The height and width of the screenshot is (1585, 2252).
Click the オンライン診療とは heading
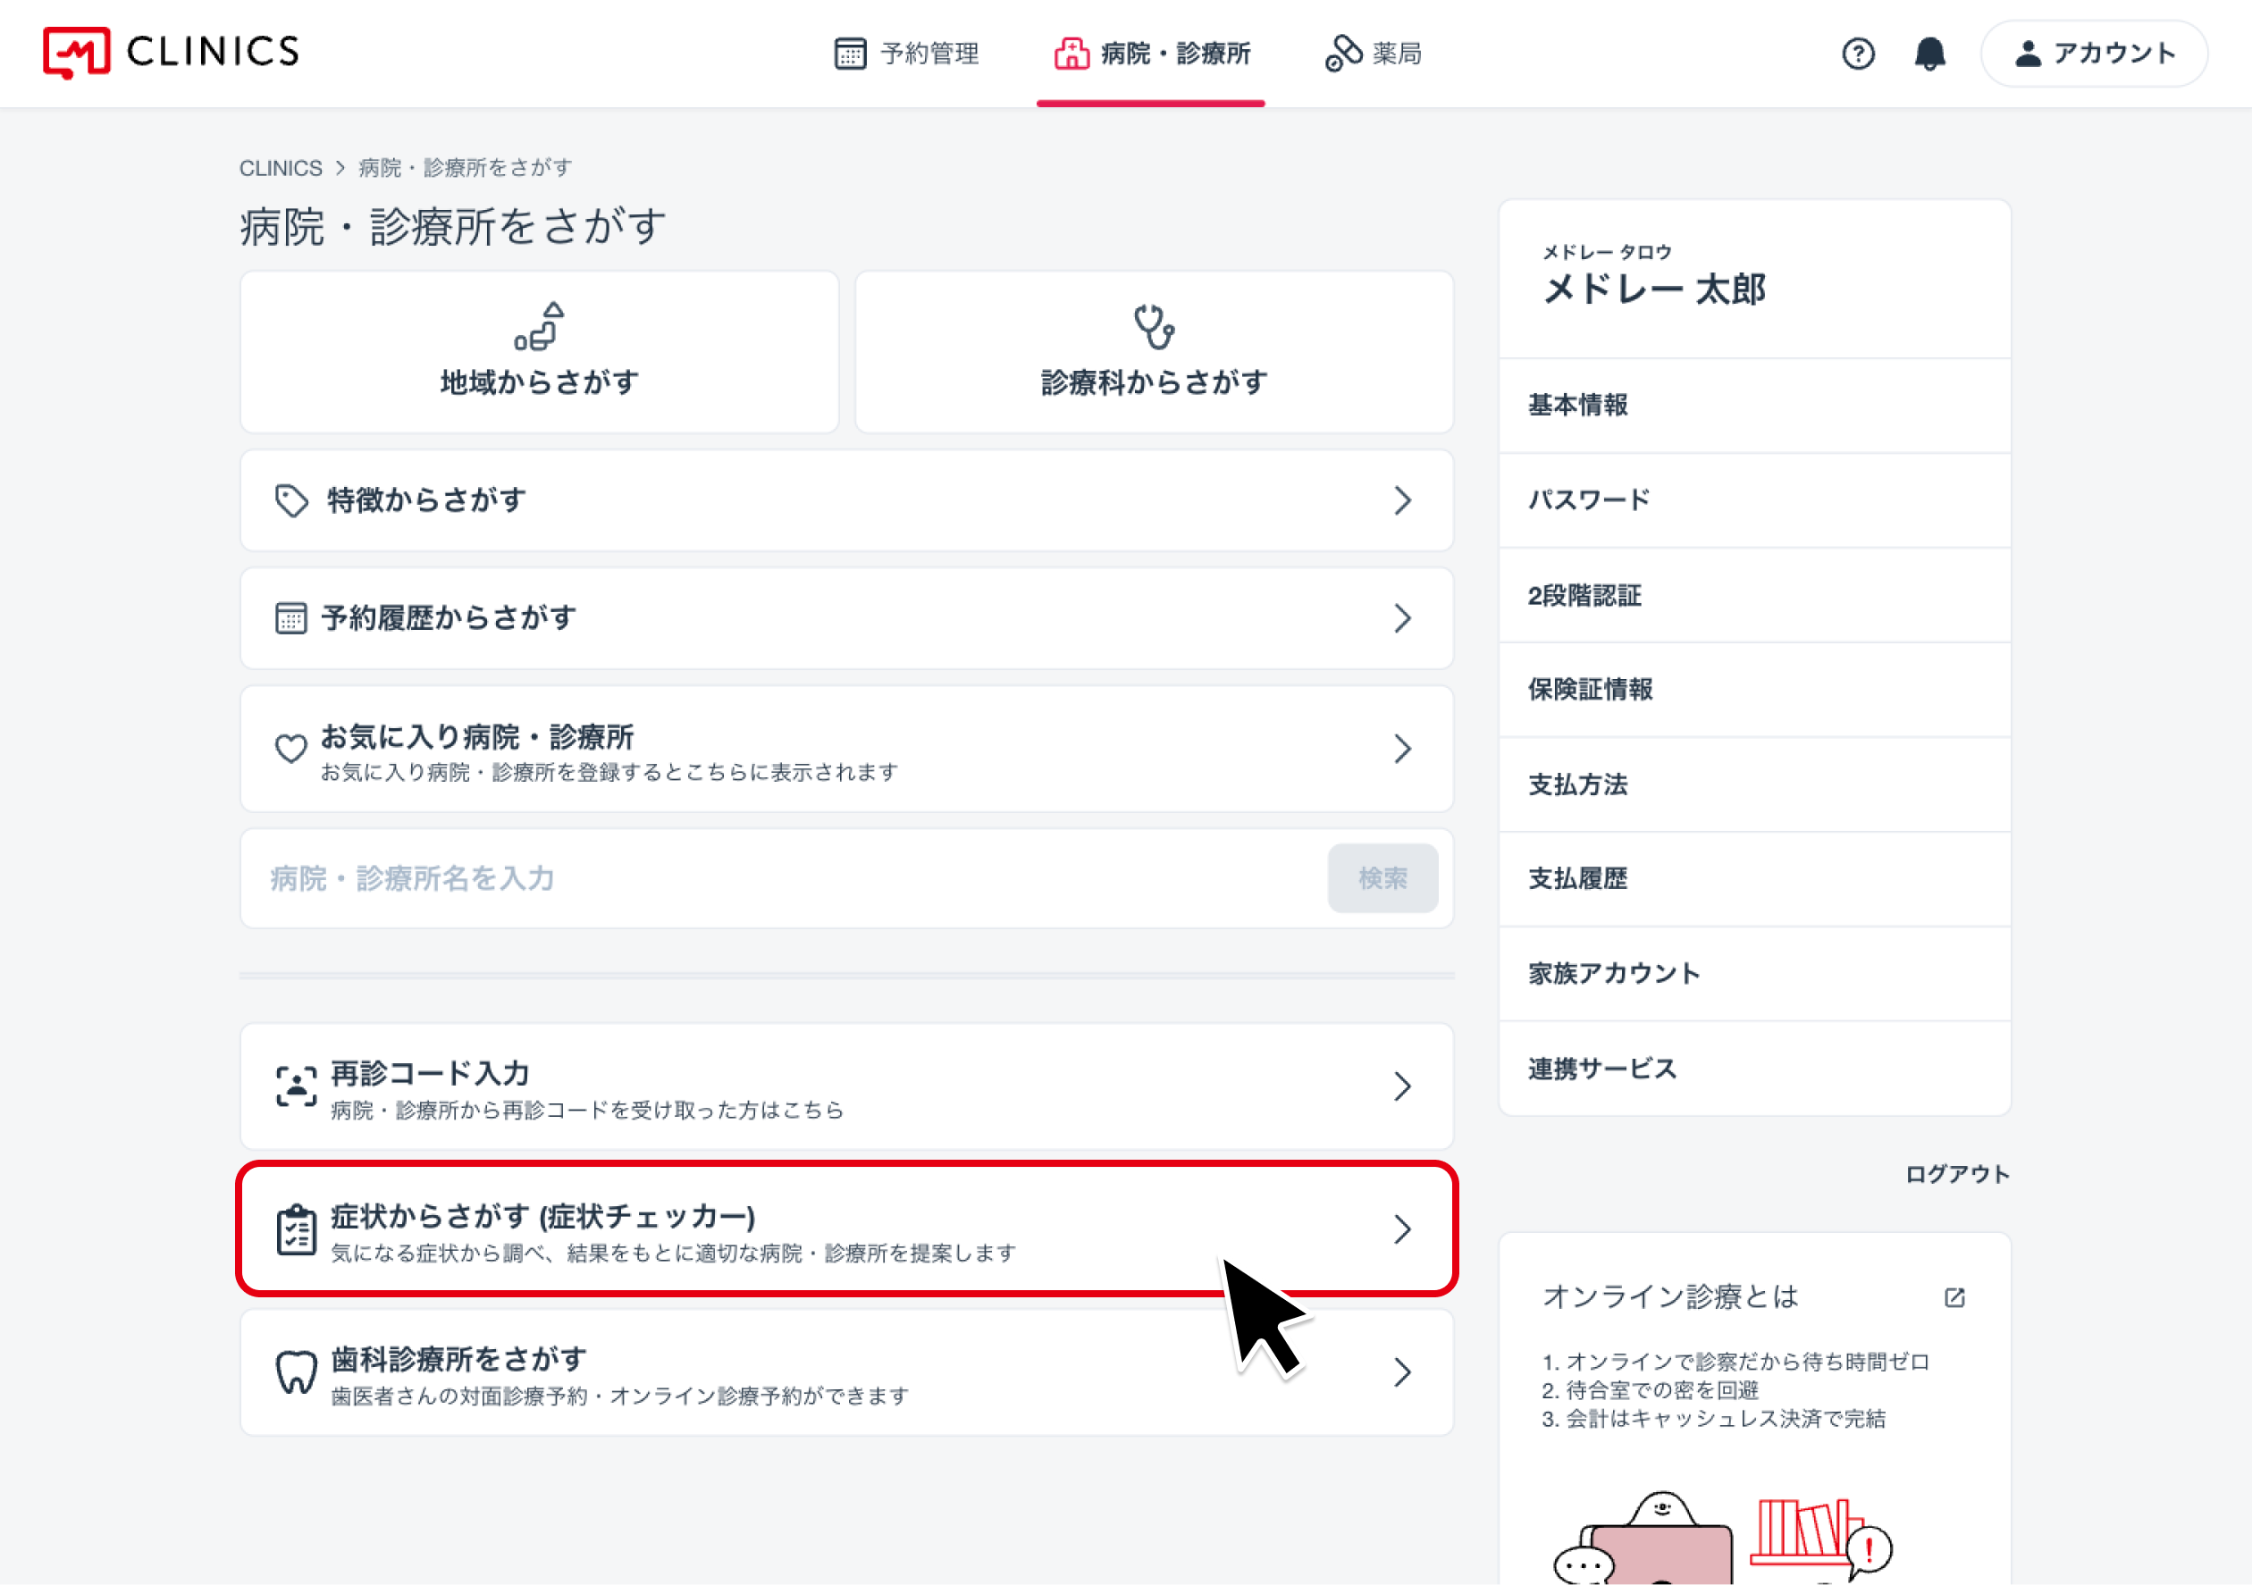(x=1670, y=1296)
